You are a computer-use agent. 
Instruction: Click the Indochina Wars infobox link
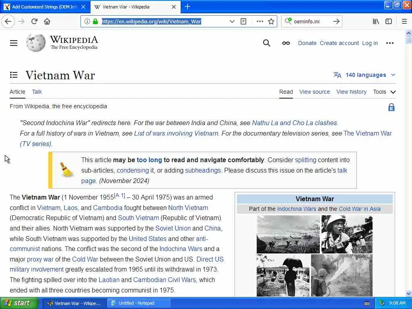[297, 209]
